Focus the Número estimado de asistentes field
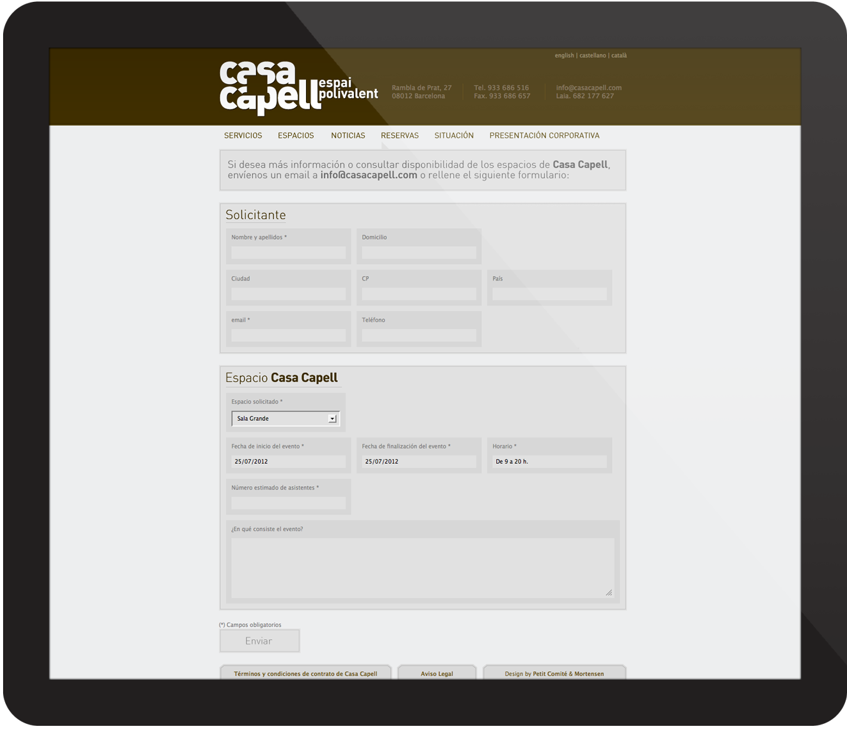The height and width of the screenshot is (729, 847). [287, 503]
